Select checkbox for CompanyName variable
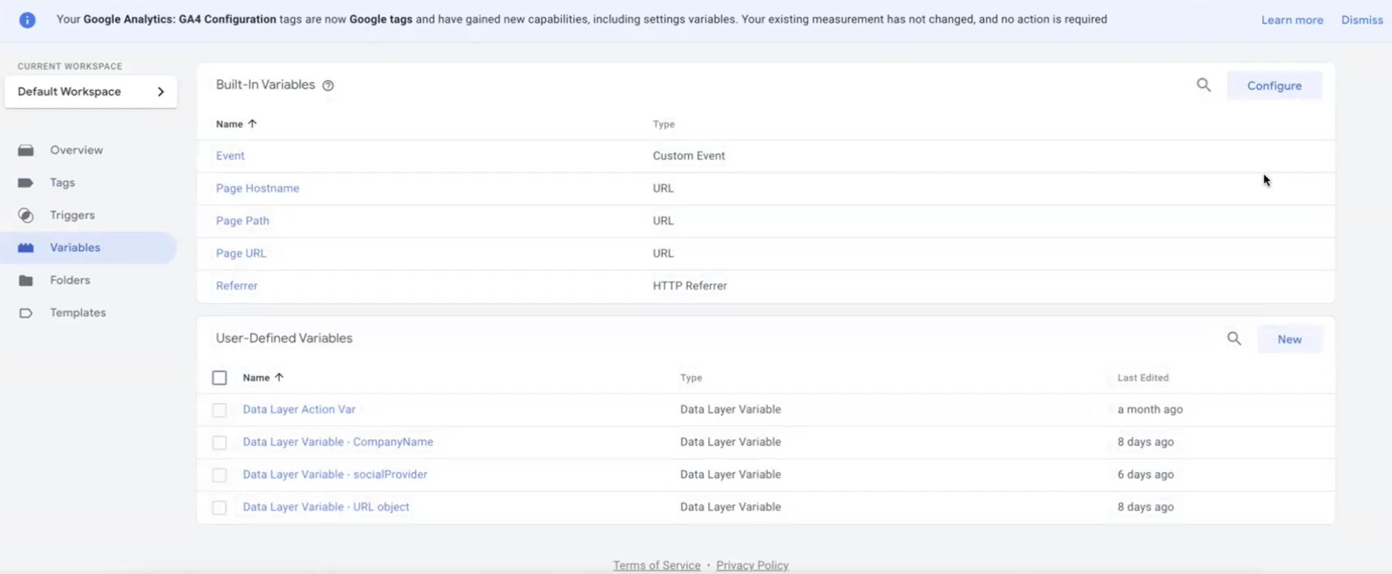This screenshot has height=574, width=1392. (219, 442)
